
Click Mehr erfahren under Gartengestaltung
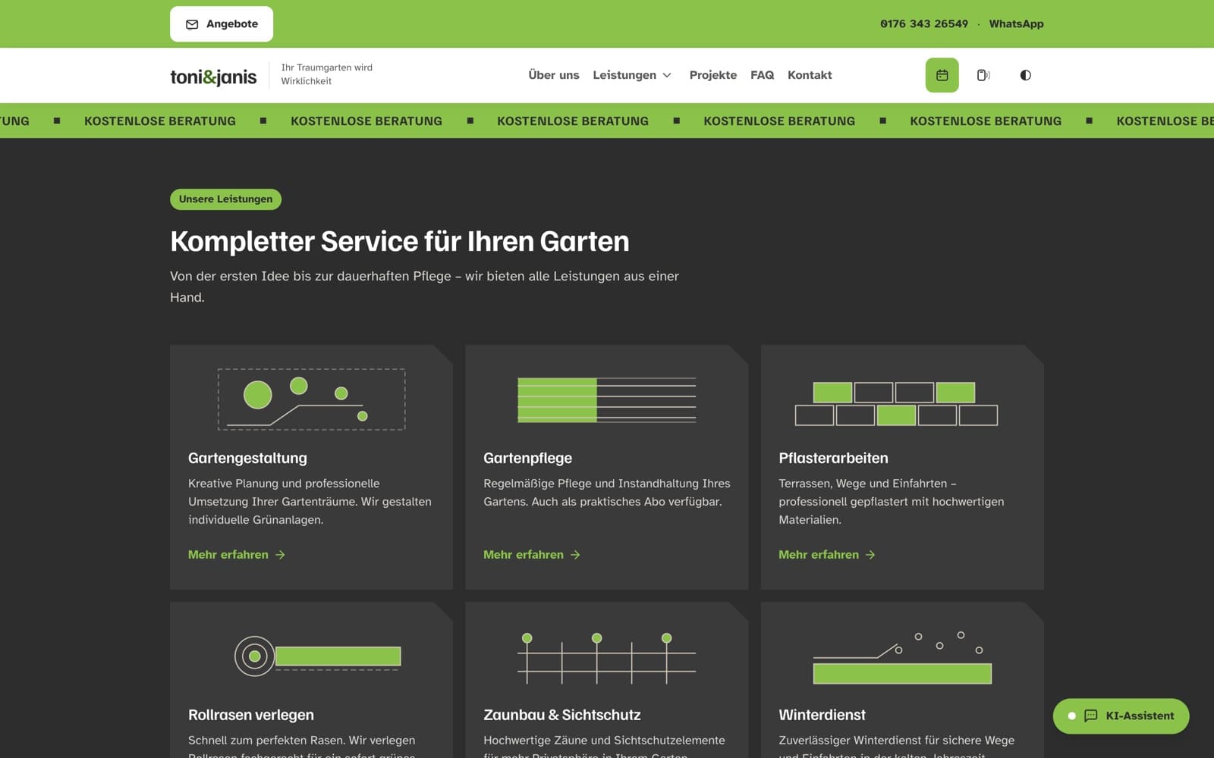coord(237,555)
